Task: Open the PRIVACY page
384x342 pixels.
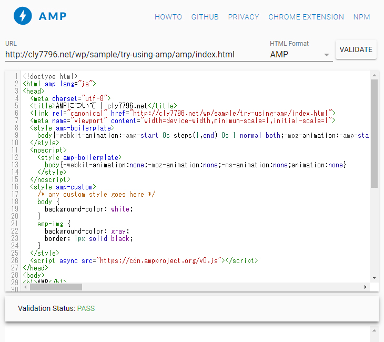Action: (x=243, y=17)
